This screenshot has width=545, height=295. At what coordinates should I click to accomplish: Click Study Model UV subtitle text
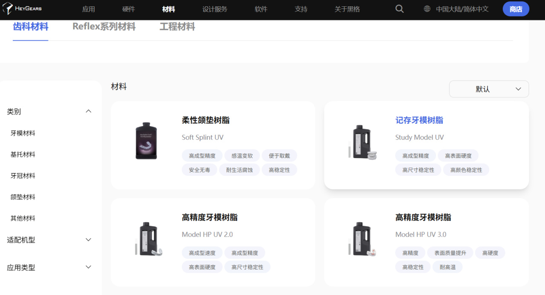[419, 137]
